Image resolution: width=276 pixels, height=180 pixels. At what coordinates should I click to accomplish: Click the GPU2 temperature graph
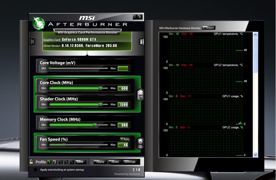pyautogui.click(x=206, y=80)
